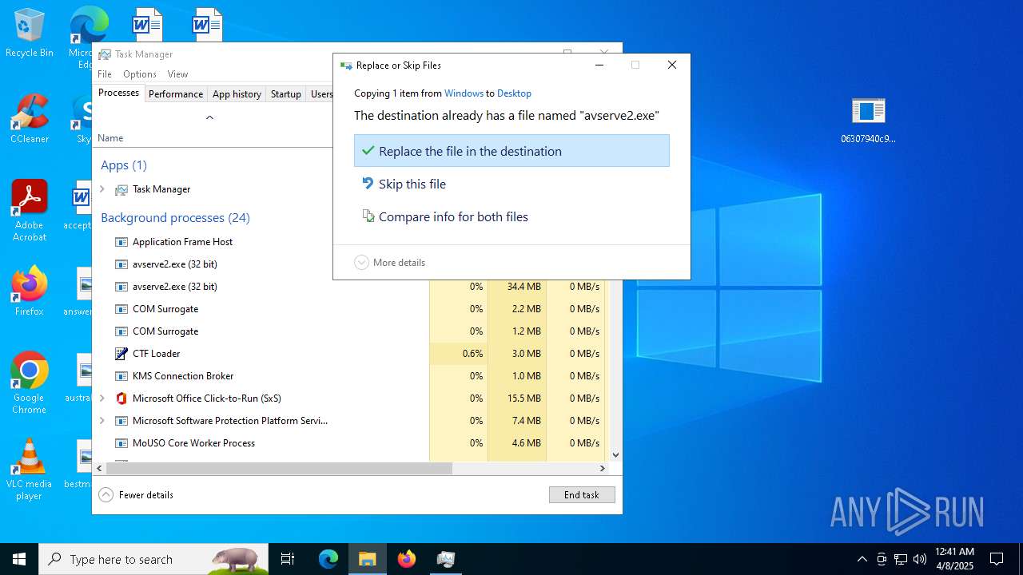Click the Type here to search box
The height and width of the screenshot is (575, 1023).
click(x=153, y=559)
